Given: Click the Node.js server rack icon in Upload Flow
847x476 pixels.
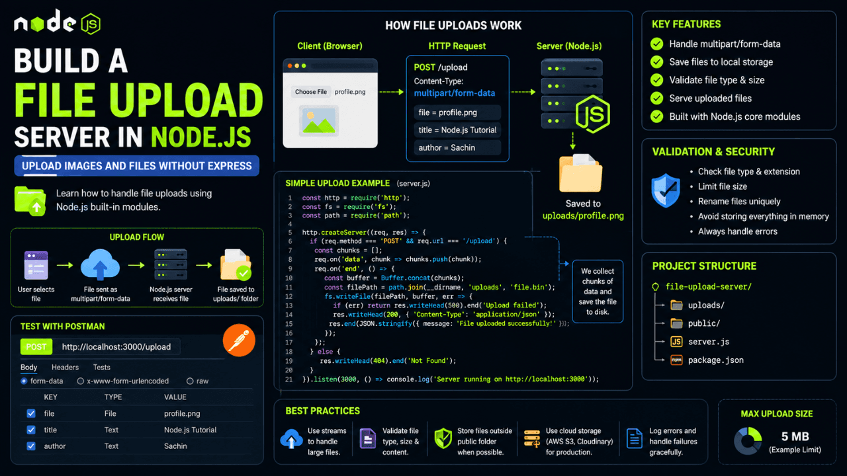Looking at the screenshot, I should (x=170, y=265).
